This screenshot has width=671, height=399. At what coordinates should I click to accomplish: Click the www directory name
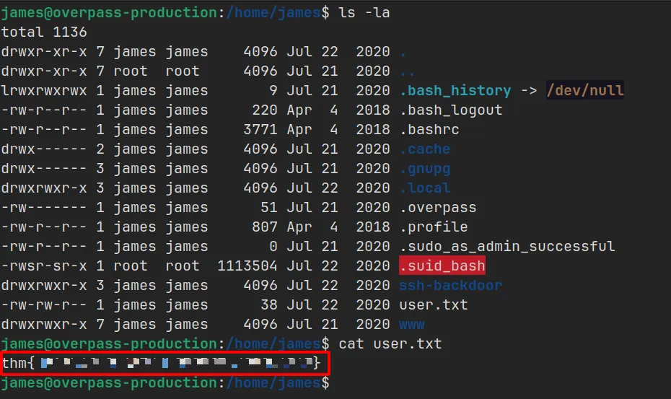pos(411,324)
